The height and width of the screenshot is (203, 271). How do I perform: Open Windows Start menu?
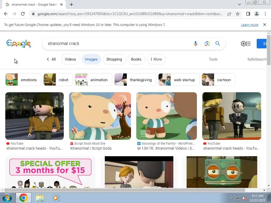coord(7,198)
